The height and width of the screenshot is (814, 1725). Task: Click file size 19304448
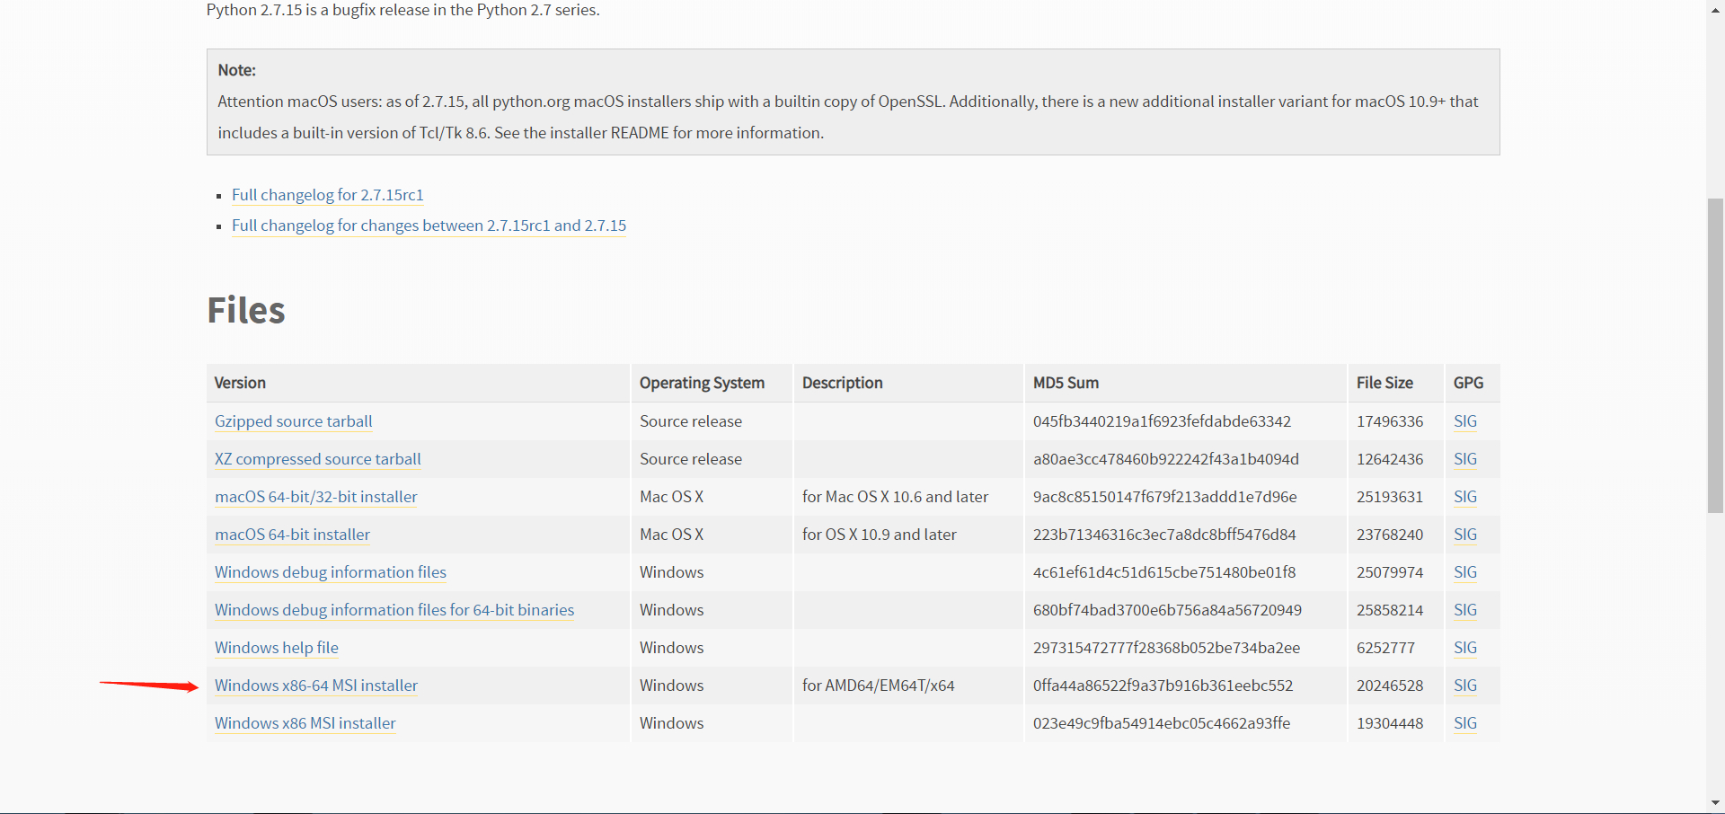(x=1390, y=723)
